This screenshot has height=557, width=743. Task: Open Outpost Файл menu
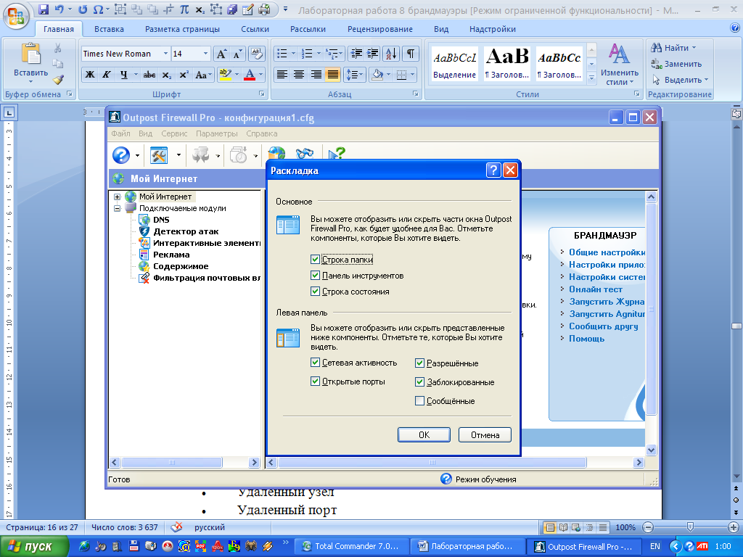(x=121, y=133)
